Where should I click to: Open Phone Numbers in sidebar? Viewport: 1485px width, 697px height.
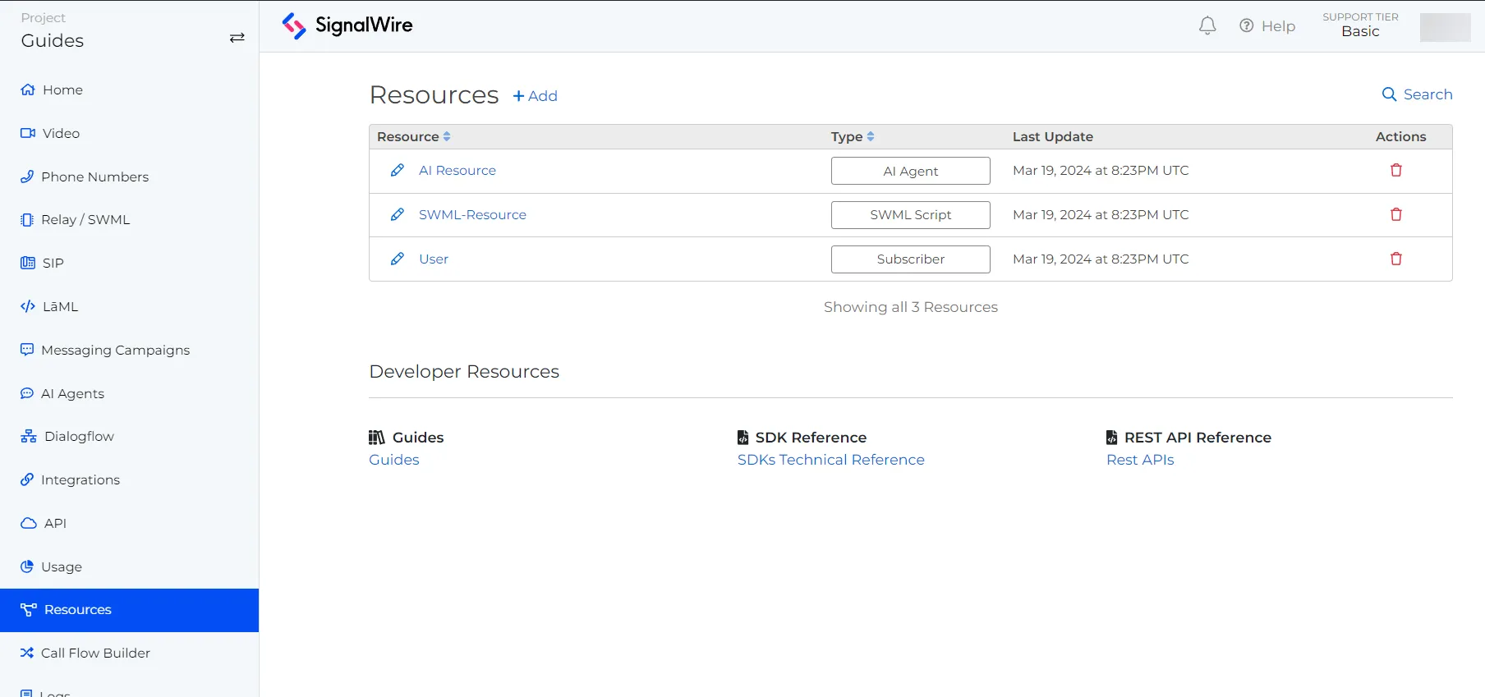pyautogui.click(x=130, y=177)
